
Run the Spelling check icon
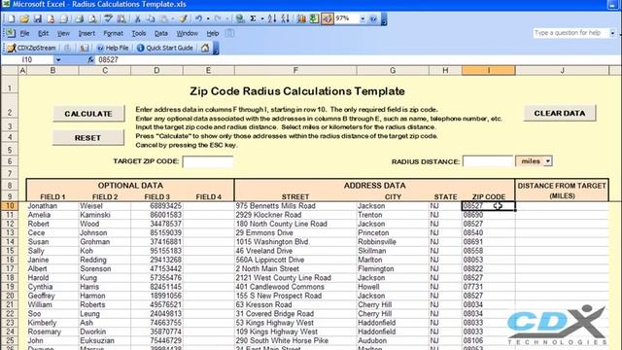(x=108, y=18)
